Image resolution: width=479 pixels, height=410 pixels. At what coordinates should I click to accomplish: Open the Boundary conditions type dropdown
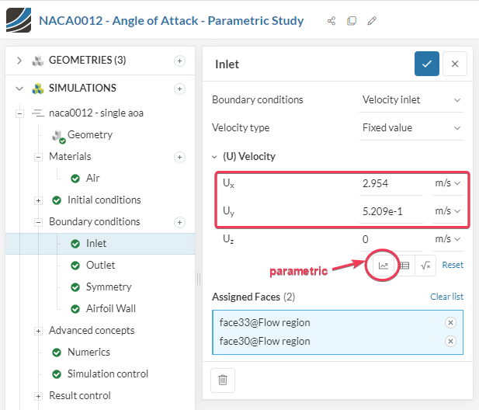(x=411, y=100)
